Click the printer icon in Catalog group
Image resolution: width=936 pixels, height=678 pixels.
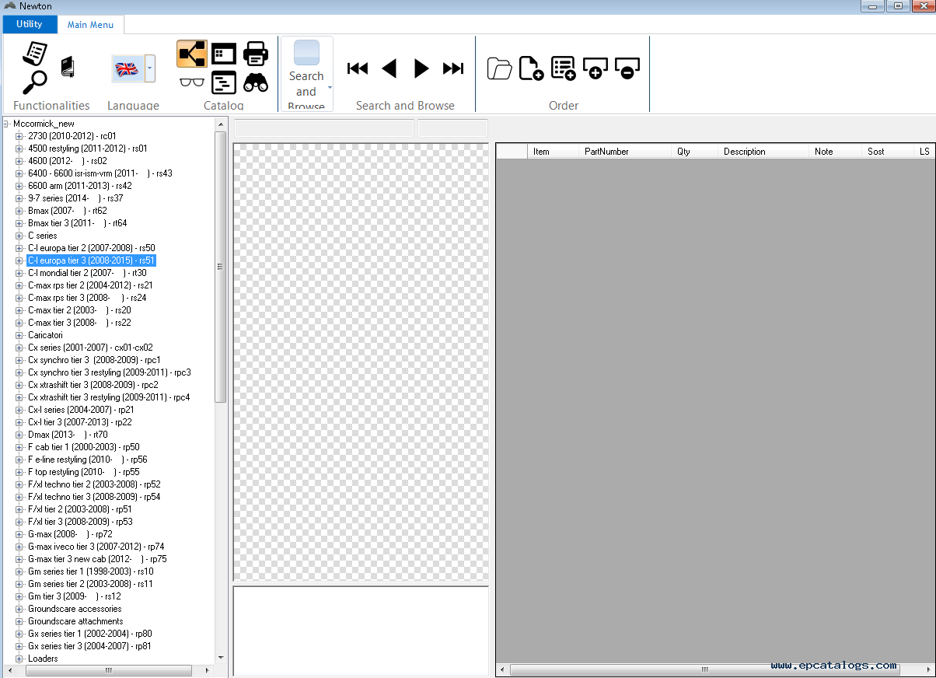[256, 54]
